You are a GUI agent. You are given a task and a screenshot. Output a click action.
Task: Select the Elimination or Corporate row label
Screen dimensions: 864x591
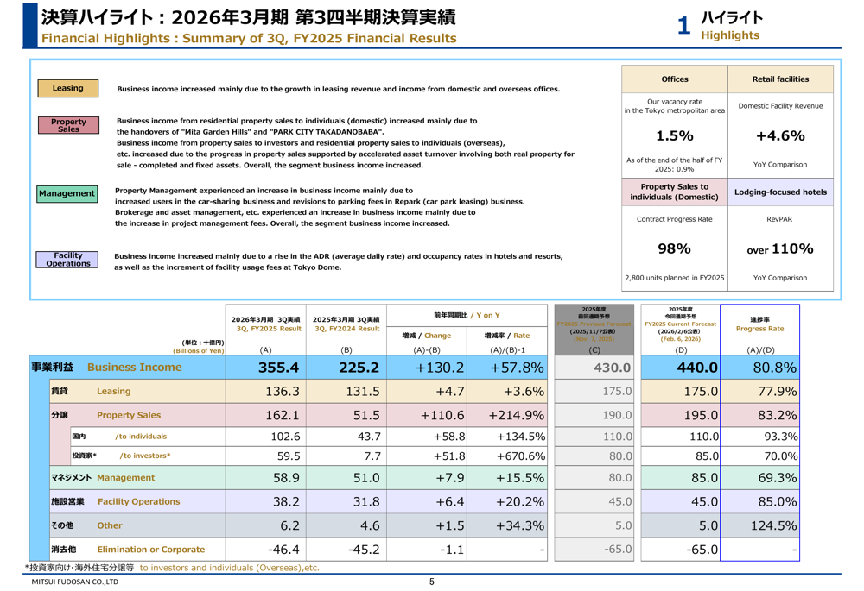tap(150, 549)
